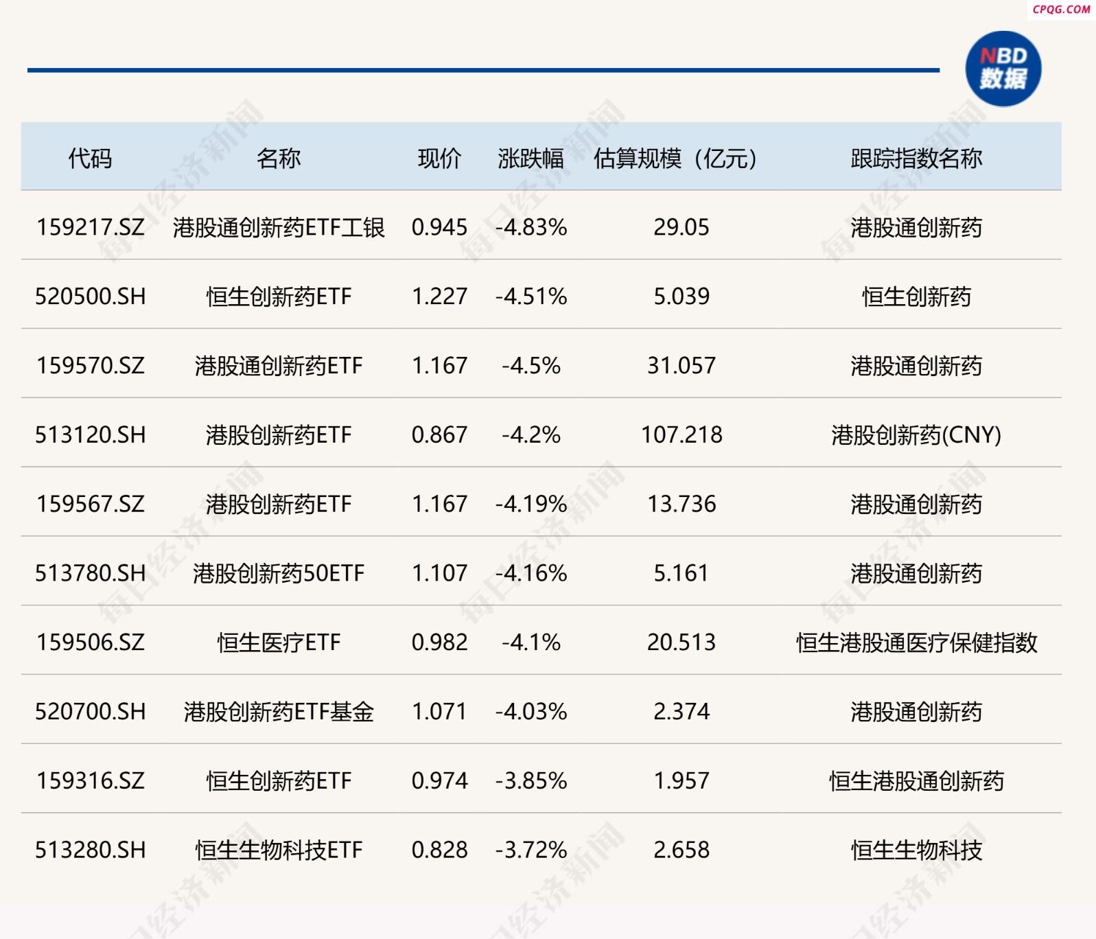This screenshot has width=1096, height=939.
Task: Click the 涨跌幅 column header
Action: pyautogui.click(x=530, y=159)
